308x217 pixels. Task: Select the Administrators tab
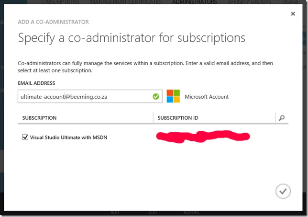[194, 2]
